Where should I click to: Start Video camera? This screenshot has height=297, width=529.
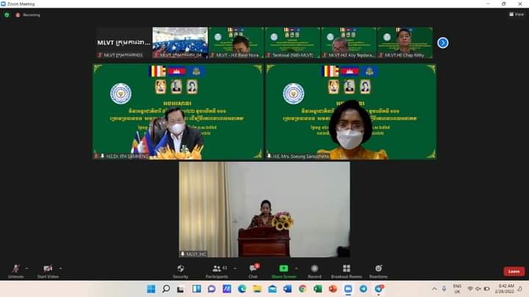point(48,270)
